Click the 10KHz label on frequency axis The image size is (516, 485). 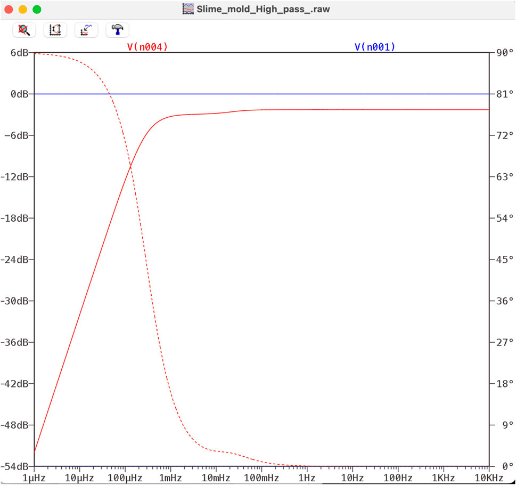tap(488, 477)
